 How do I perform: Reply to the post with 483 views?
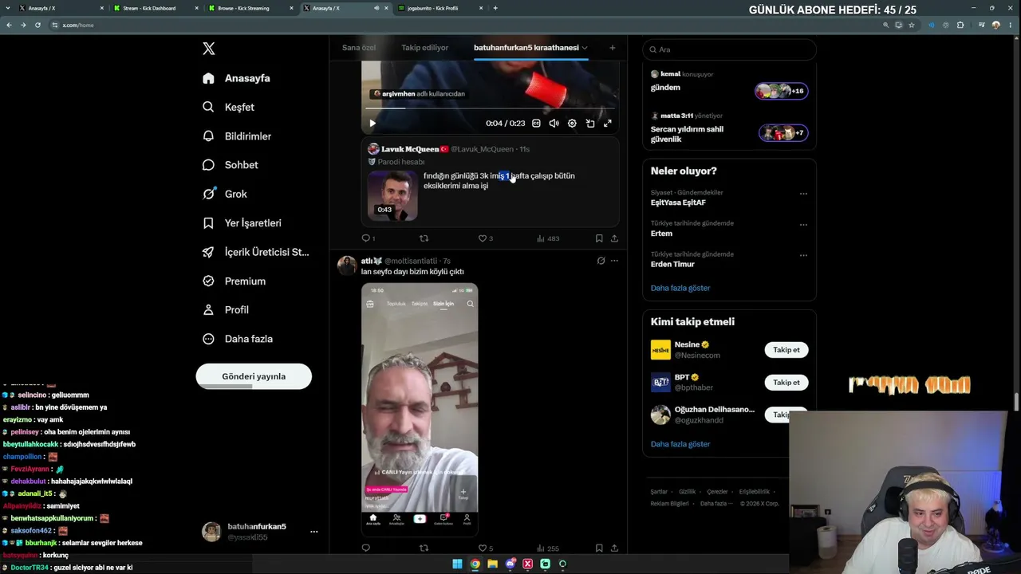tap(366, 238)
